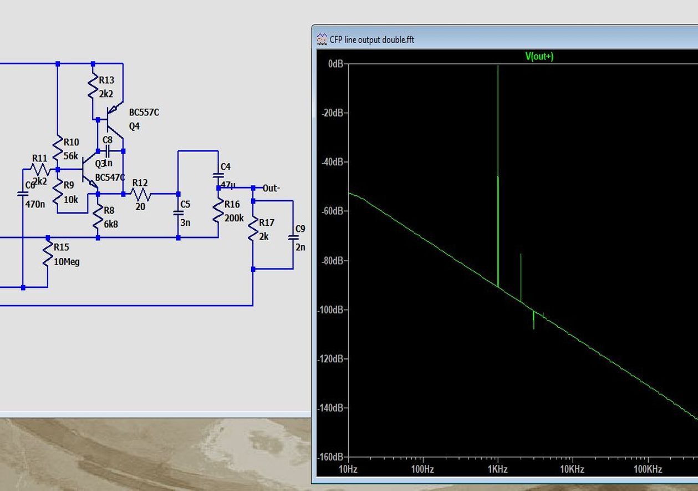Click the C6 470n capacitor value text
This screenshot has width=698, height=491.
pos(35,204)
